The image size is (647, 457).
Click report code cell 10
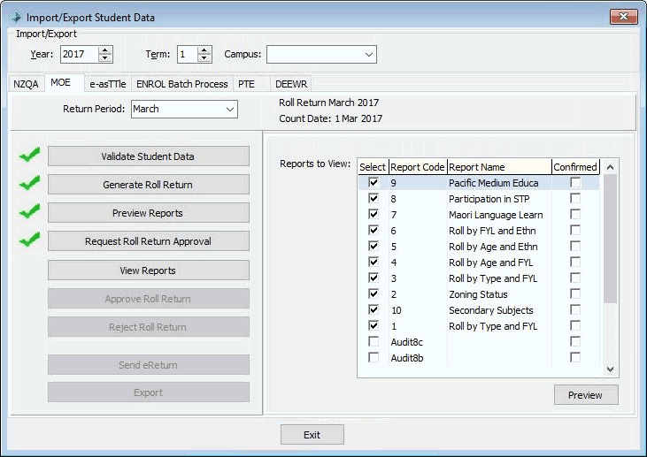click(418, 310)
